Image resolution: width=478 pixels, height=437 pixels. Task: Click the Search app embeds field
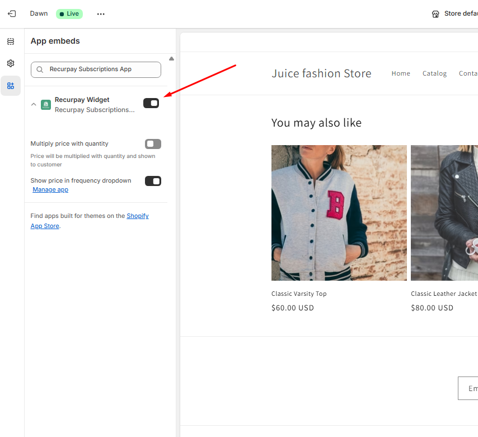[x=101, y=69]
